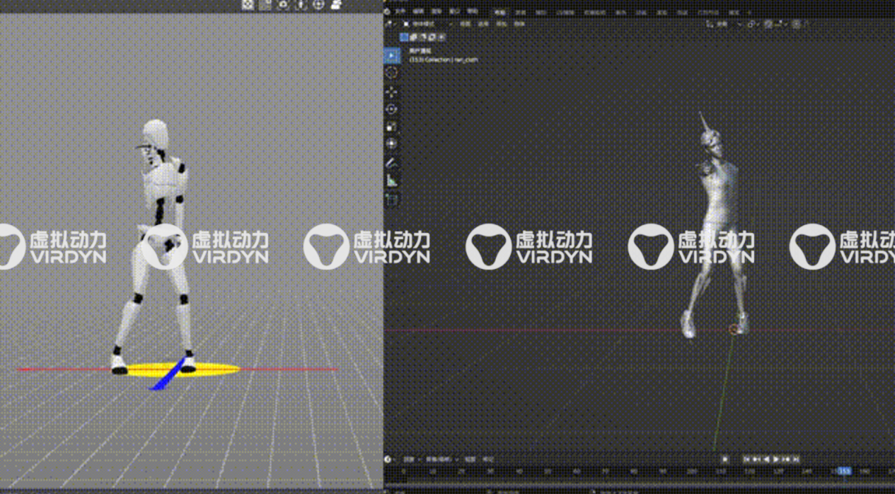
Task: Jump to the first frame in timeline
Action: click(746, 459)
